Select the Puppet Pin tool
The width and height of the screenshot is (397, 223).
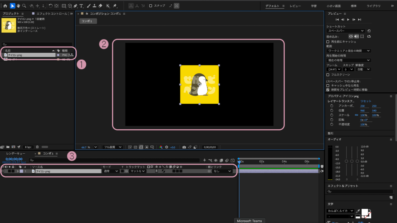115,5
